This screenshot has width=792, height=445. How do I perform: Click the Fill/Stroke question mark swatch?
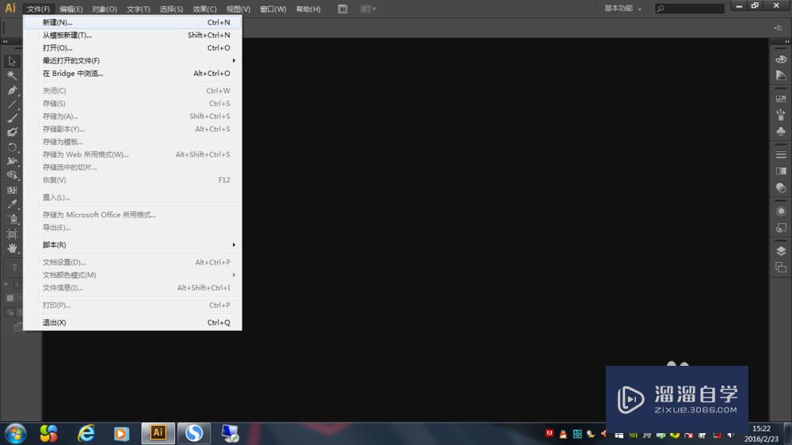pos(14,268)
